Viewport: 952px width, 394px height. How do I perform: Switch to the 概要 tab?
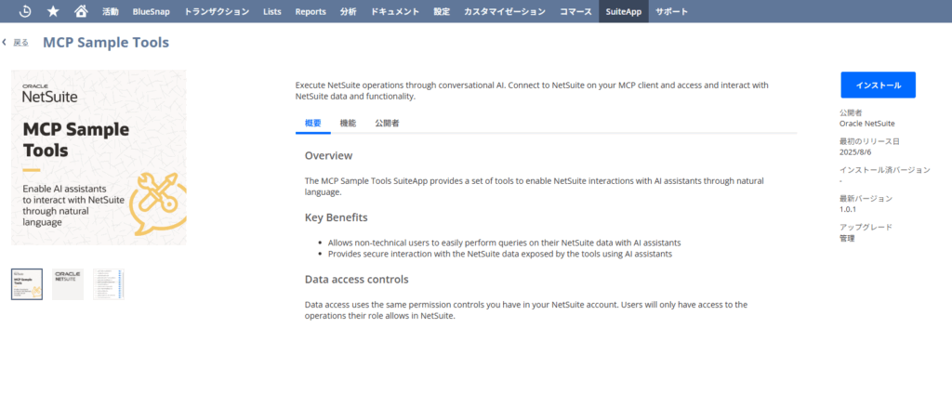pos(312,124)
